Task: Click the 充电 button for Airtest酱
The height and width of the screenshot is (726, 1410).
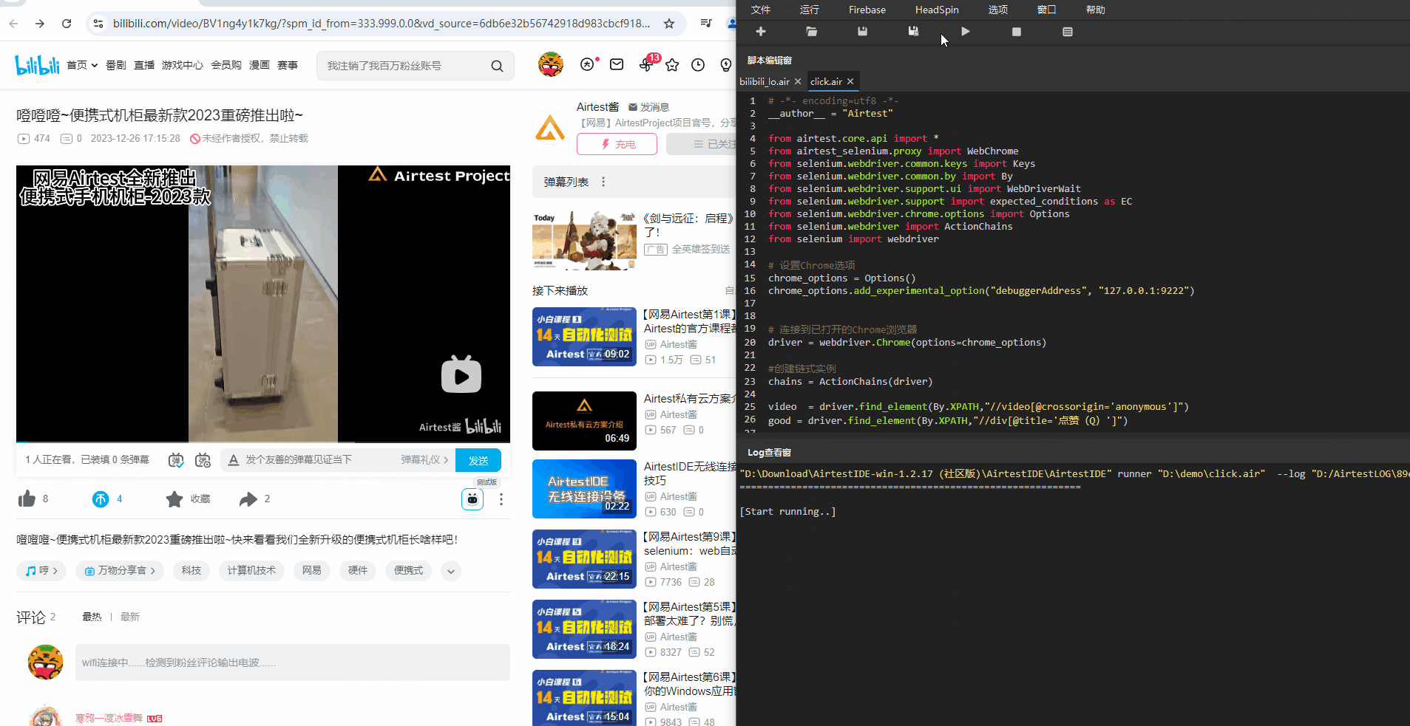Action: (x=617, y=144)
